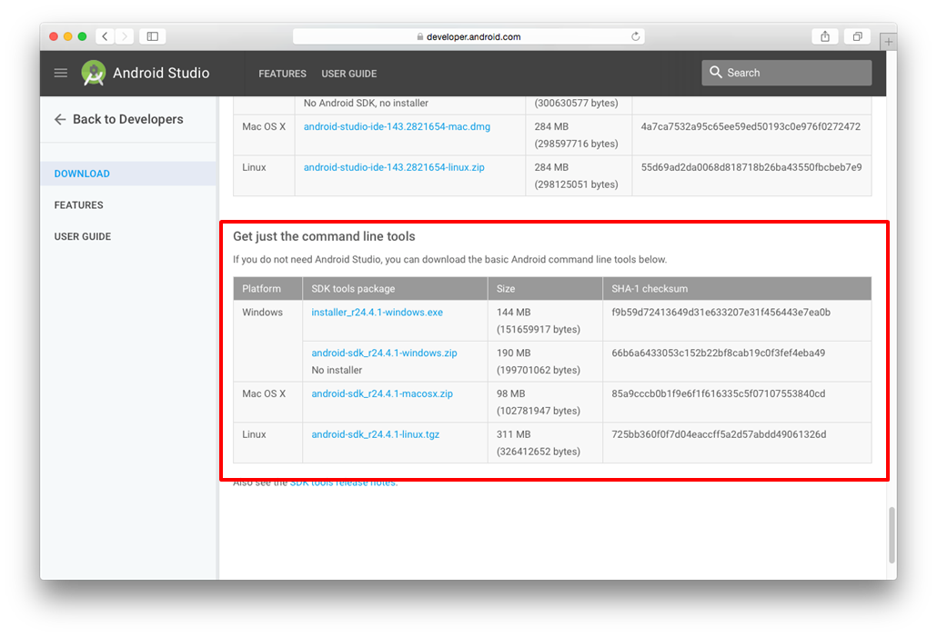Toggle the Safari sidebar button
Viewport: 937px width, 637px height.
click(153, 36)
